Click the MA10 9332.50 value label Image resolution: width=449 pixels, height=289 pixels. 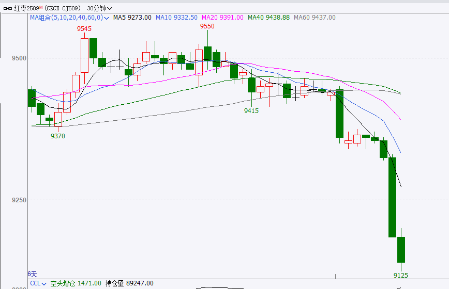(176, 18)
